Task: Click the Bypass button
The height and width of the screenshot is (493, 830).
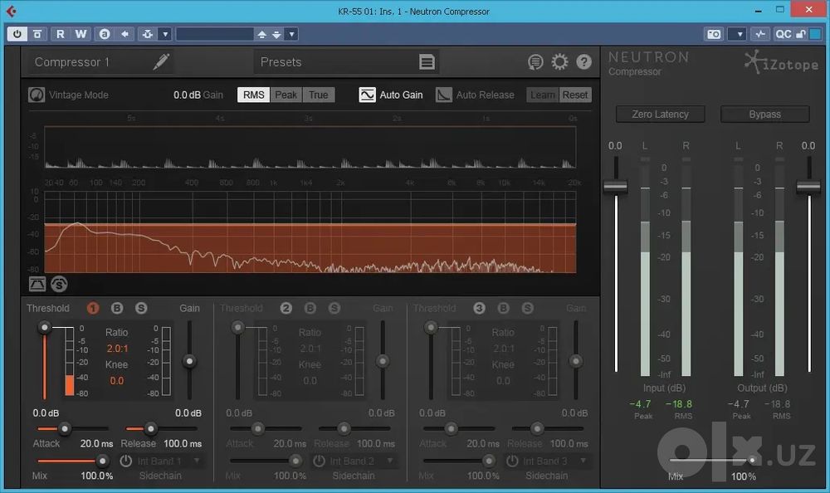Action: (764, 114)
